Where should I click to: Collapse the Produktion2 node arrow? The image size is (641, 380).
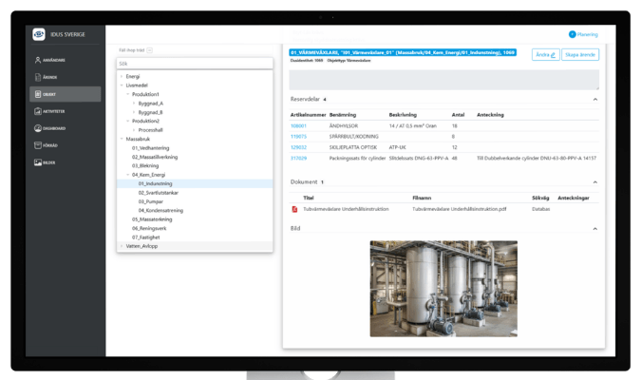point(127,121)
